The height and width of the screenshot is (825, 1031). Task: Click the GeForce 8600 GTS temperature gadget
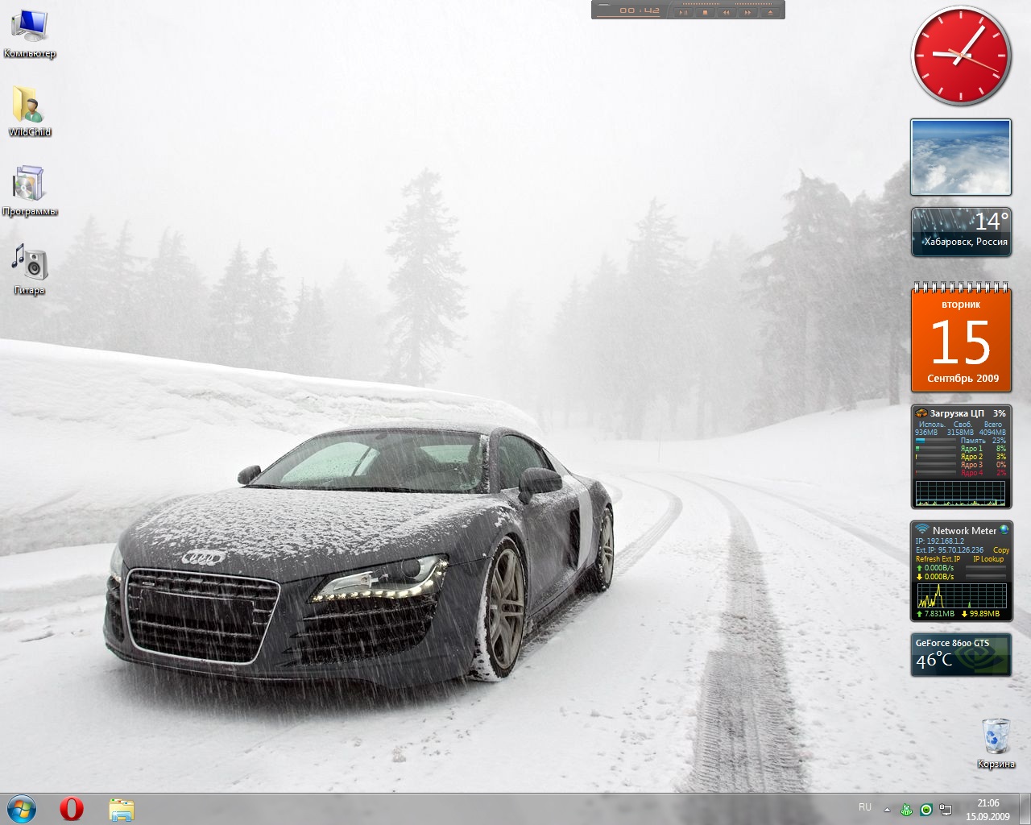[961, 654]
